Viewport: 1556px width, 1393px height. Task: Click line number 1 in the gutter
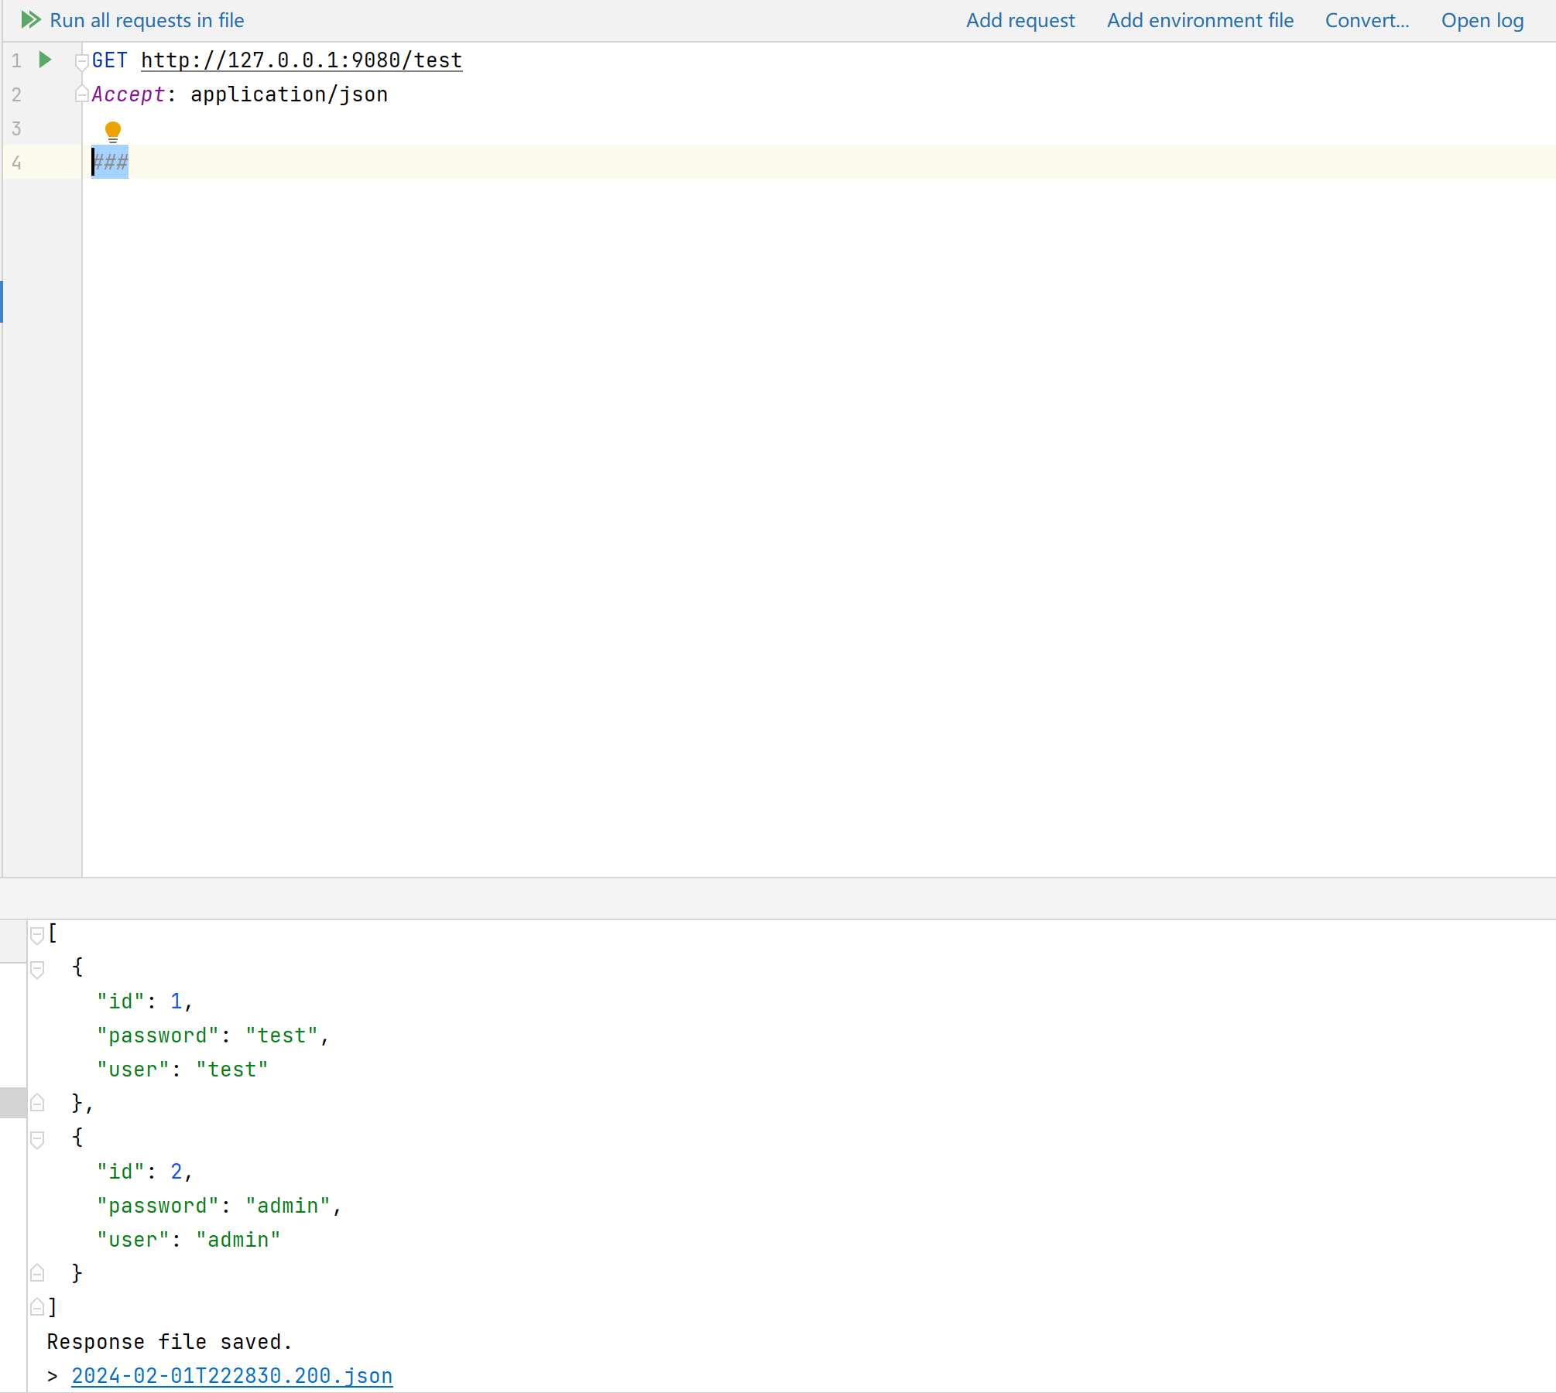pyautogui.click(x=16, y=60)
